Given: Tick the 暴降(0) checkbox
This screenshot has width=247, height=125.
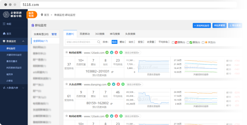Looking at the screenshot, I should click(x=173, y=42).
